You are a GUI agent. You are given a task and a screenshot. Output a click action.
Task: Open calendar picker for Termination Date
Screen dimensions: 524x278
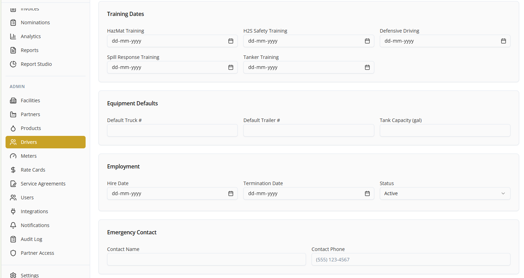(367, 193)
